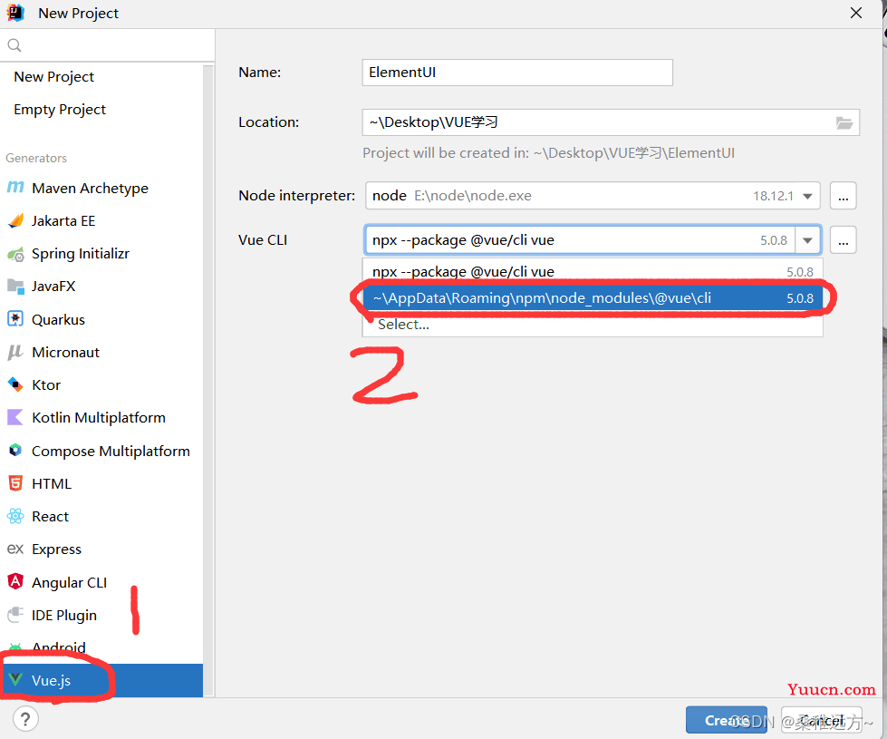Click the IDE Plugin plug icon
The height and width of the screenshot is (739, 887).
(15, 615)
